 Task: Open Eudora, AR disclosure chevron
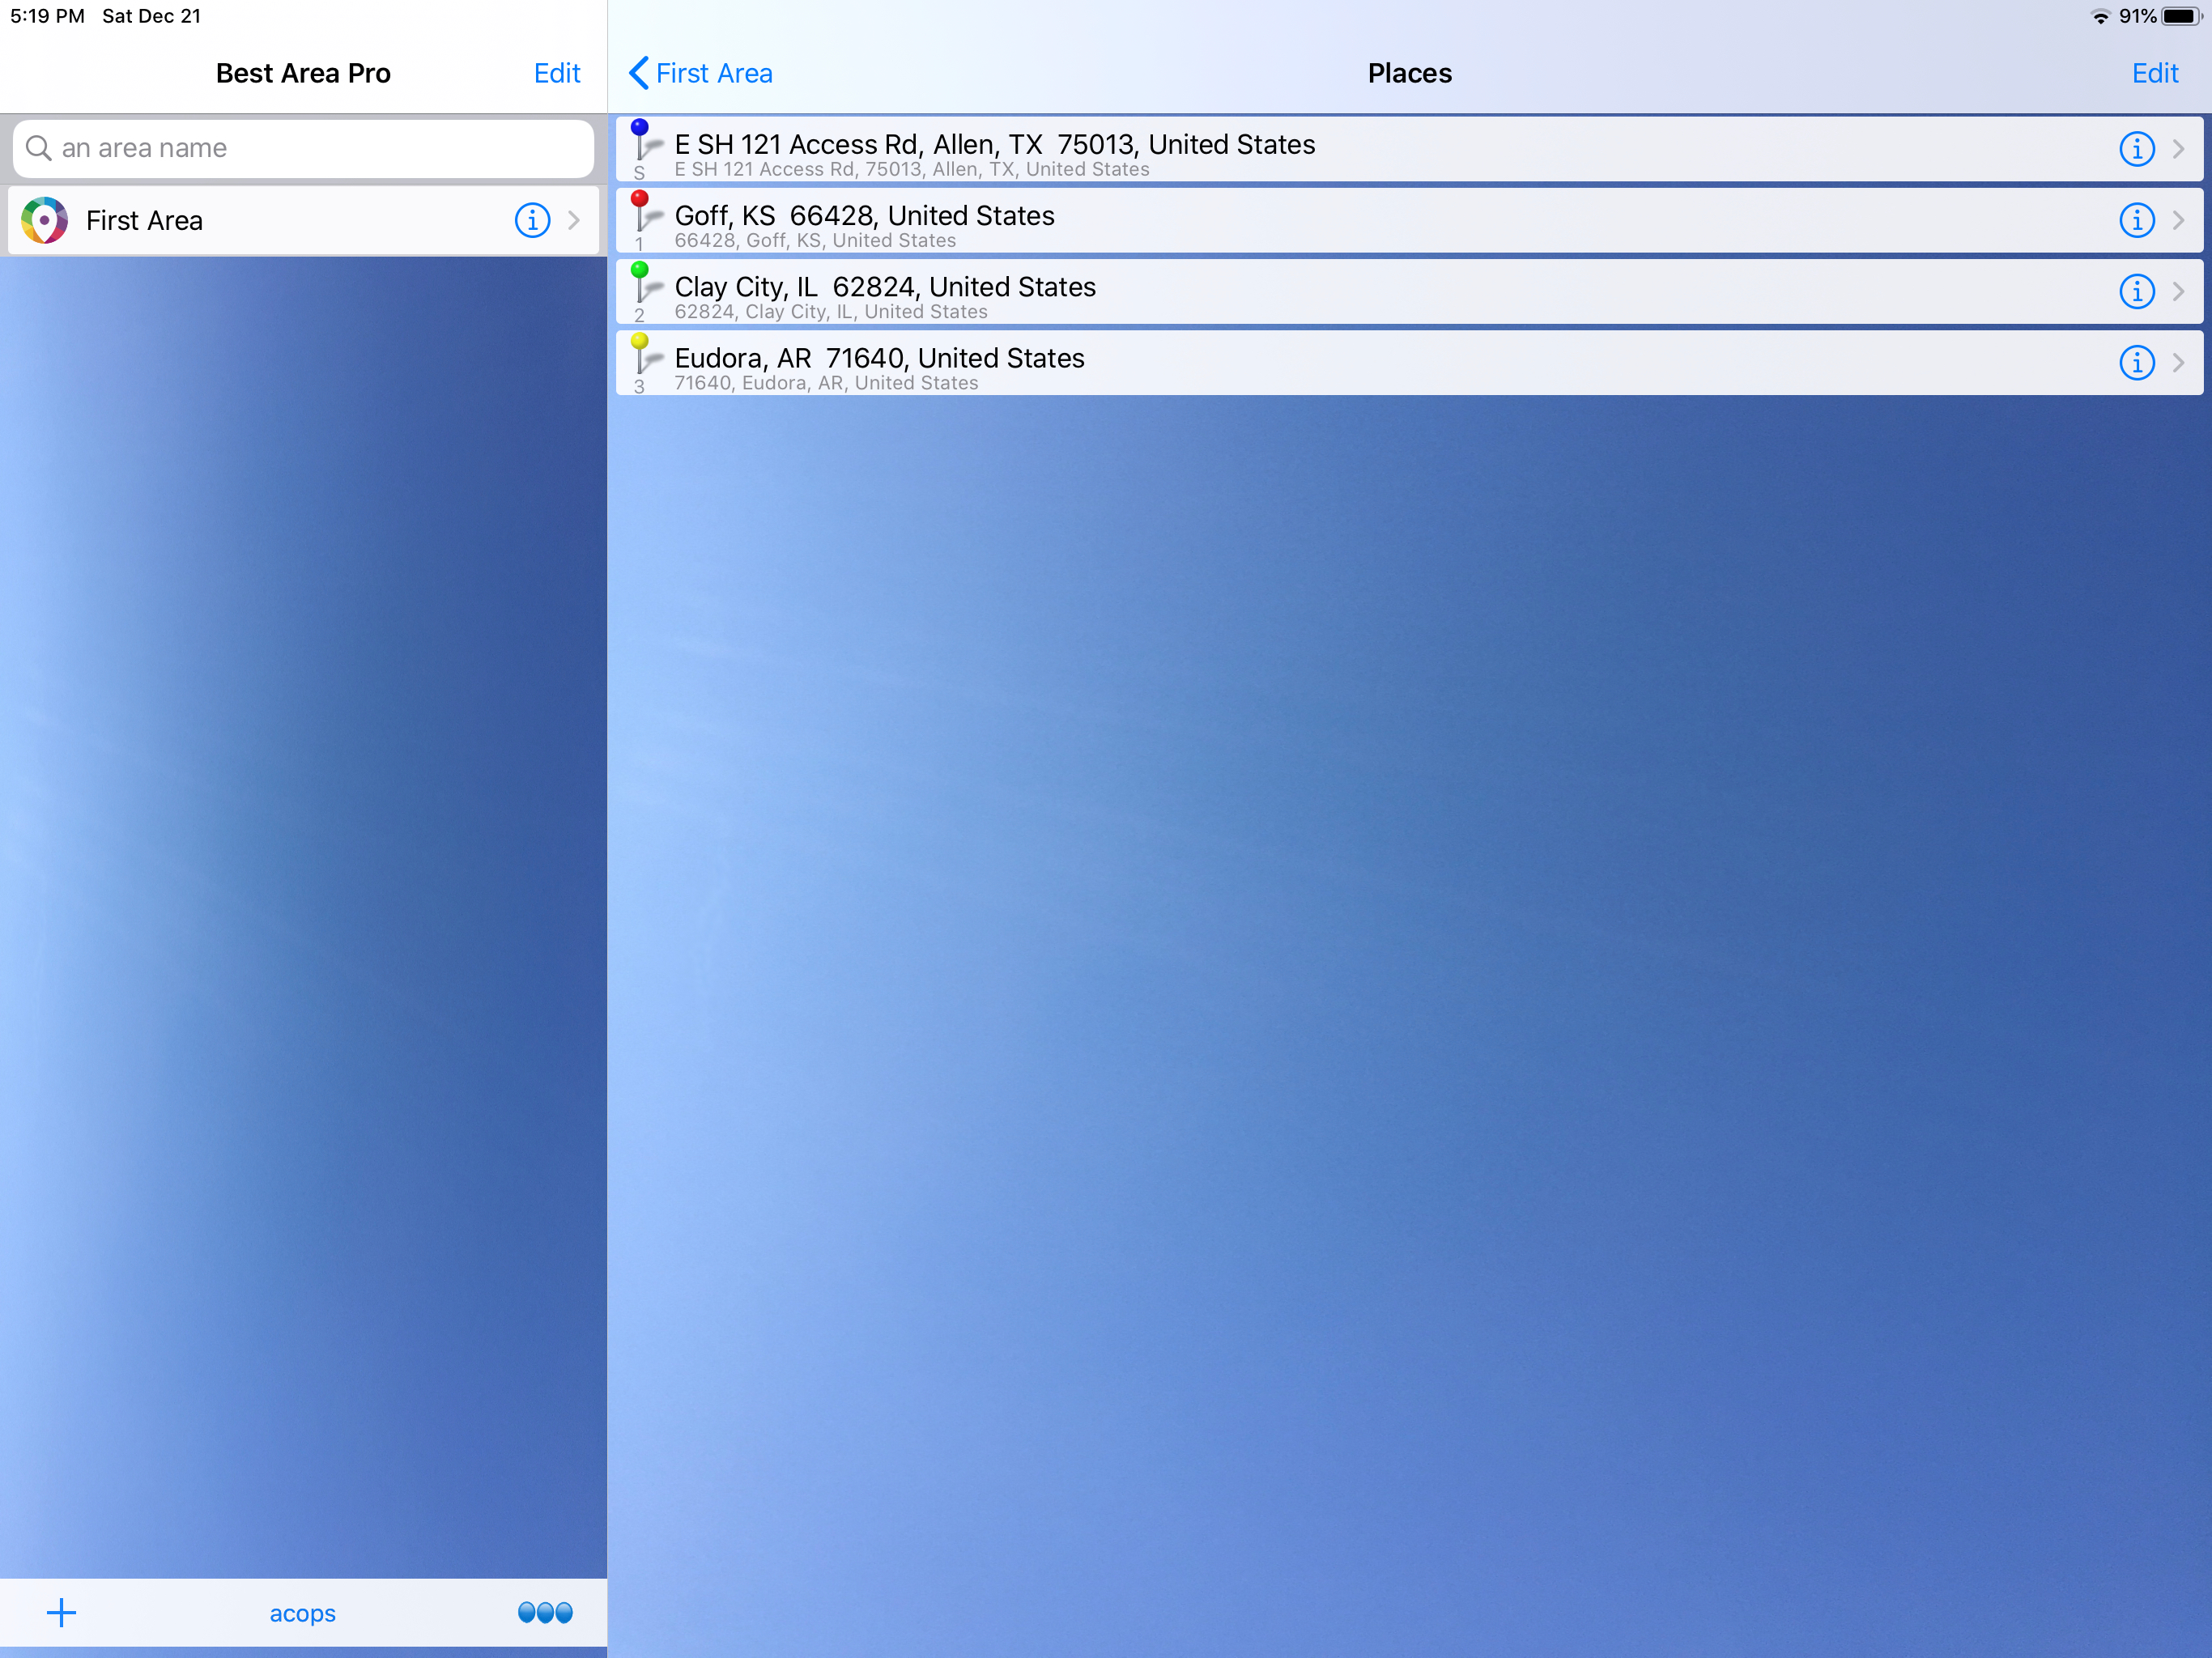(x=2178, y=362)
